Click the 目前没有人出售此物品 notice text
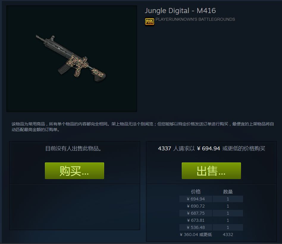This screenshot has height=244, width=282. [x=73, y=149]
